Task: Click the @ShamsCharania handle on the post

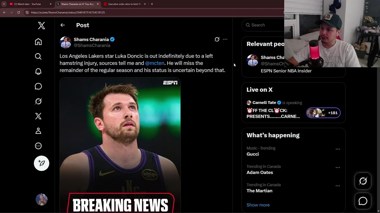Action: click(92, 45)
